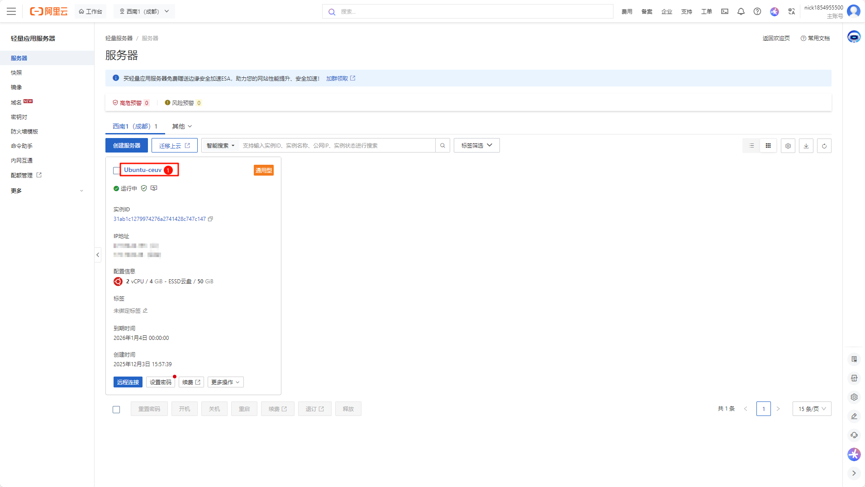Click the refresh icon in server toolbar
The image size is (865, 487).
coord(824,146)
